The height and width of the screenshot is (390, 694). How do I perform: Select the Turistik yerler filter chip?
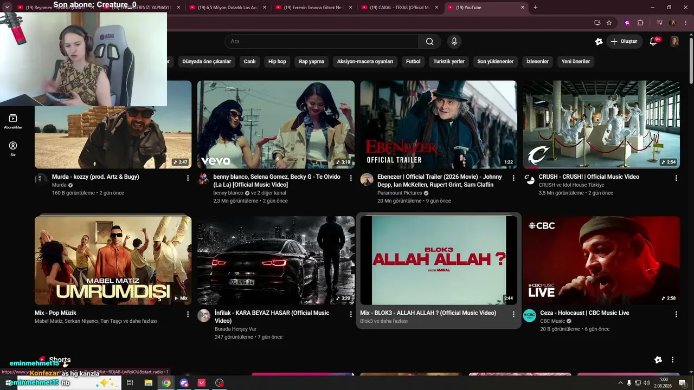pyautogui.click(x=449, y=62)
